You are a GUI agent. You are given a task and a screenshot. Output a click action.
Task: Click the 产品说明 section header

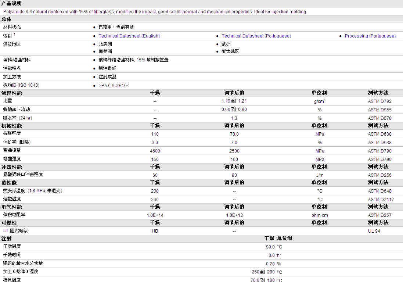pos(11,3)
